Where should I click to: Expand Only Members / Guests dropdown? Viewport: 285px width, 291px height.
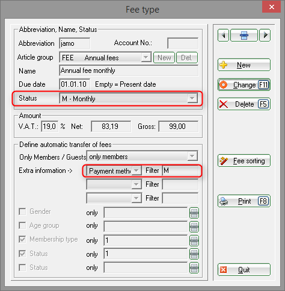[x=192, y=156]
